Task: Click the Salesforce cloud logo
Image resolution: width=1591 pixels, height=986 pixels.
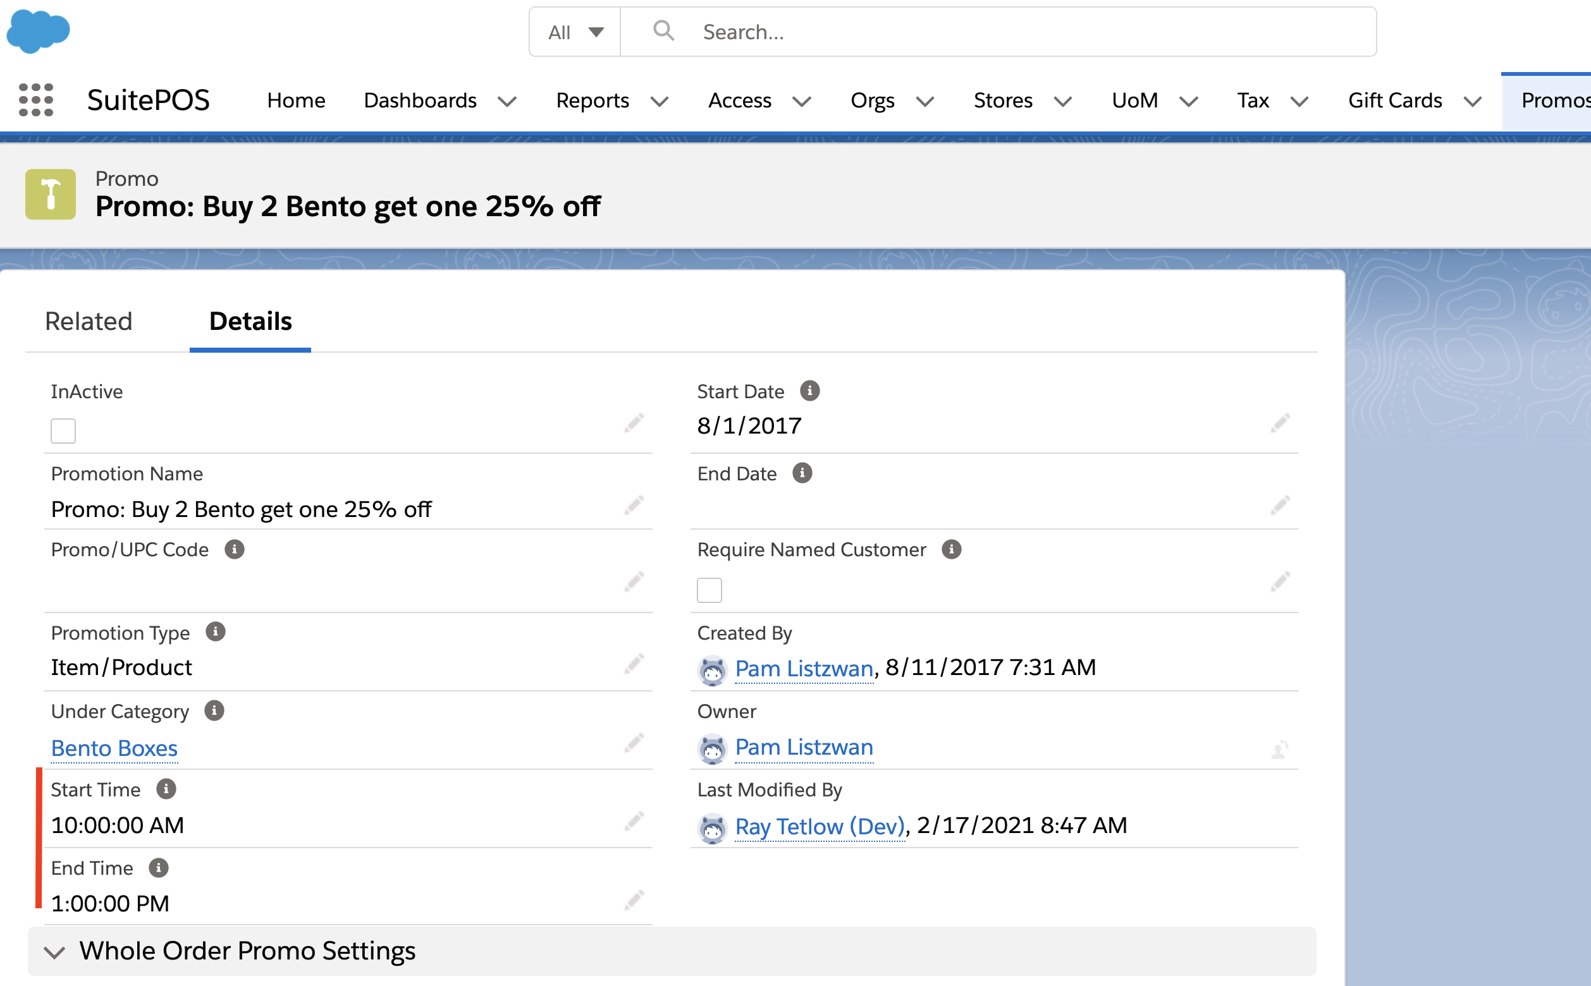Action: [x=38, y=32]
